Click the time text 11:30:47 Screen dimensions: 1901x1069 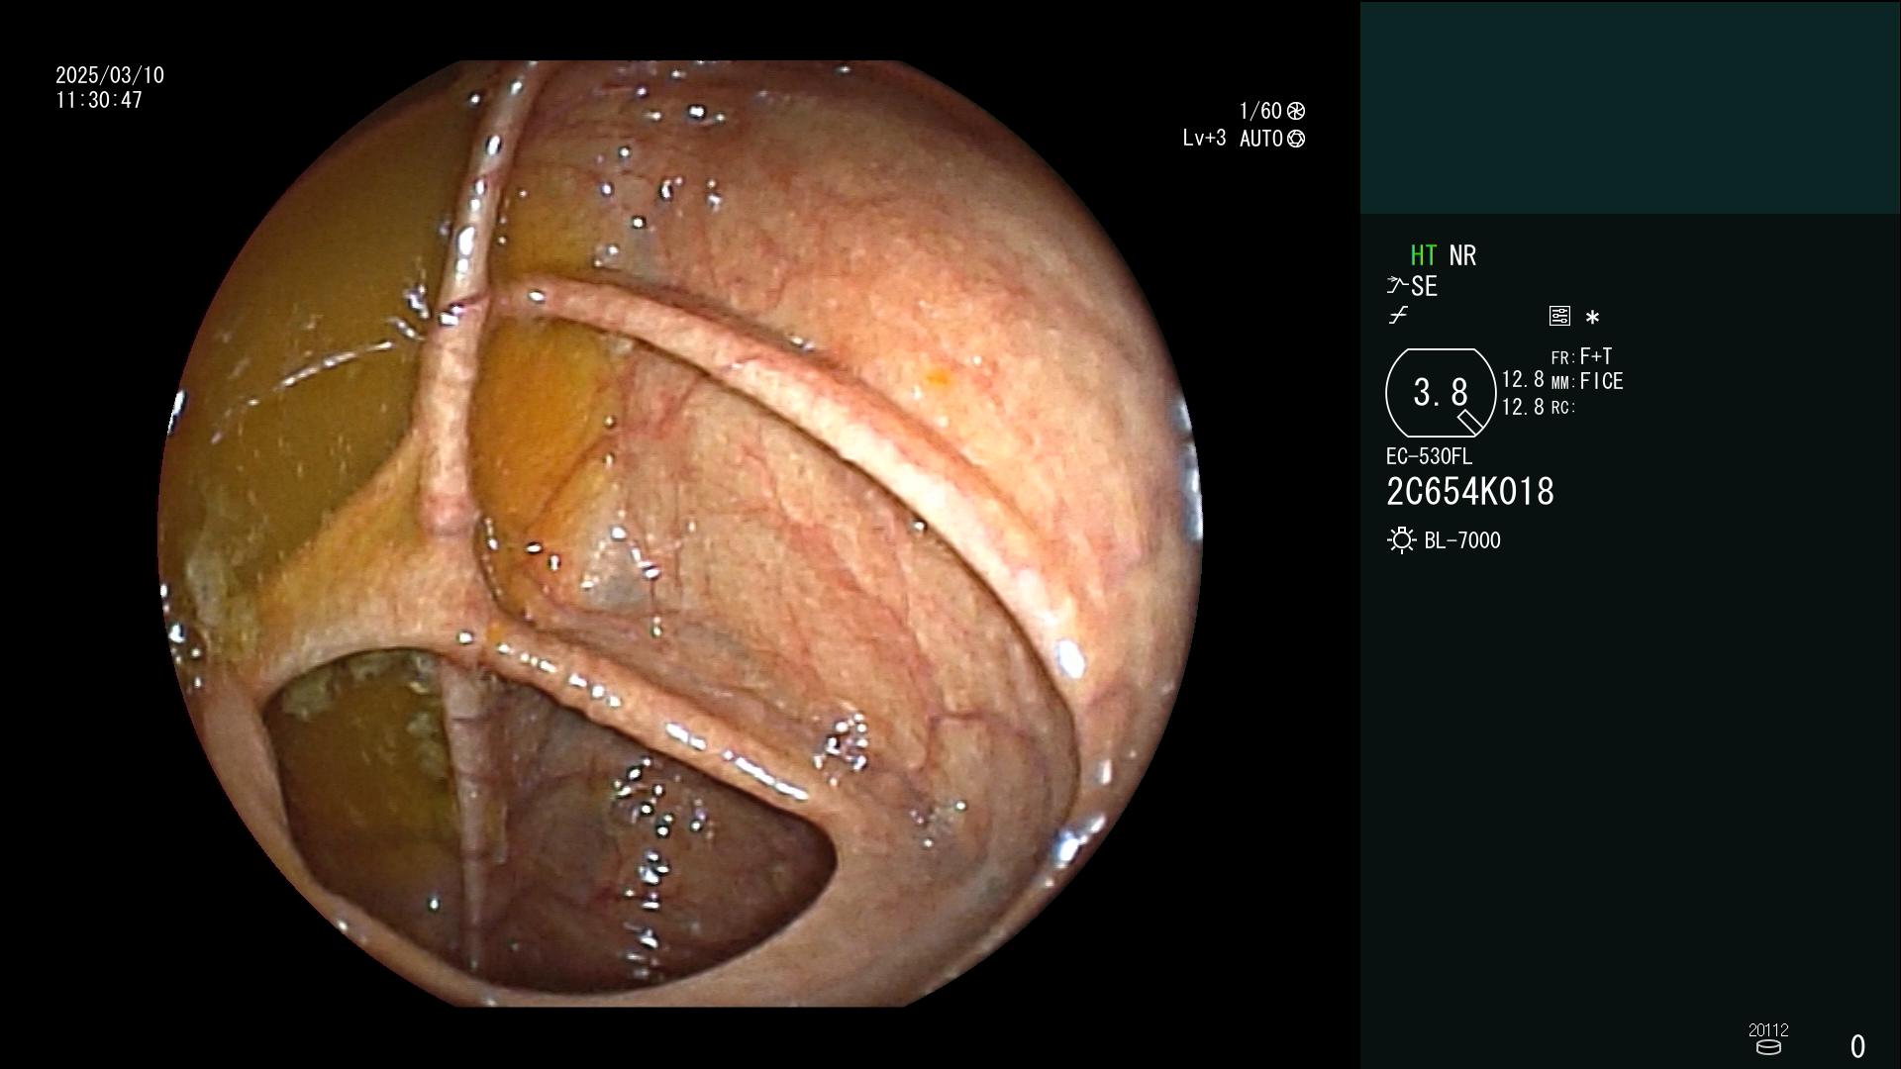(99, 100)
